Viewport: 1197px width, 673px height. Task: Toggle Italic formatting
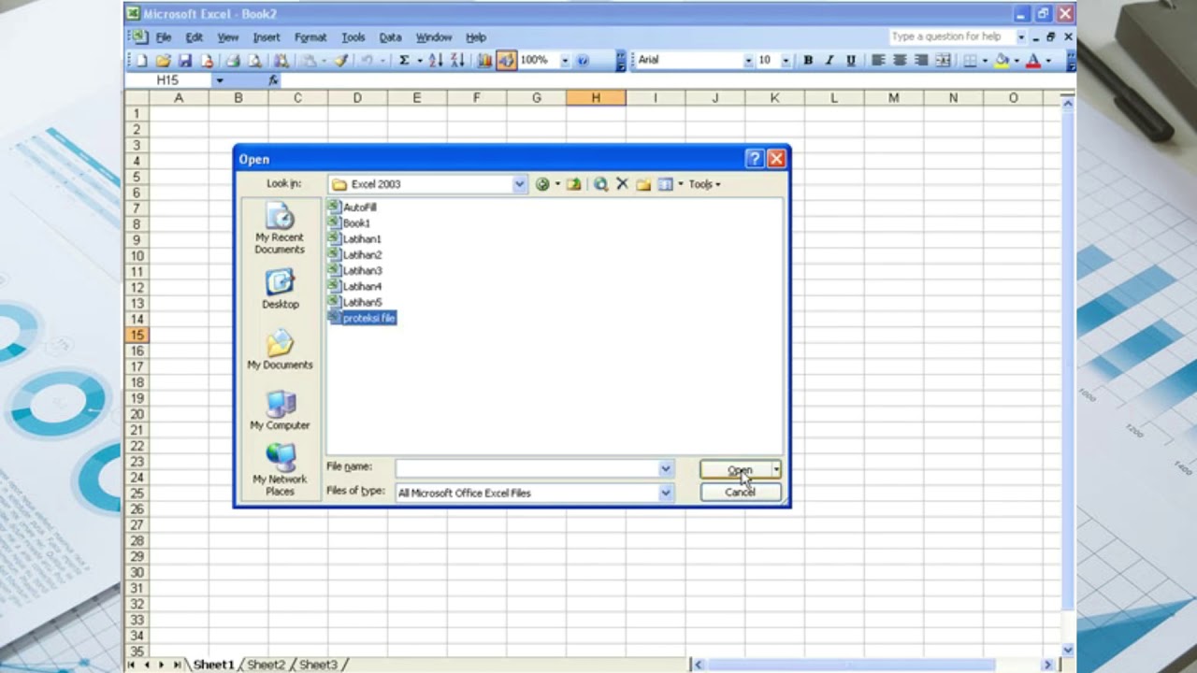click(829, 60)
